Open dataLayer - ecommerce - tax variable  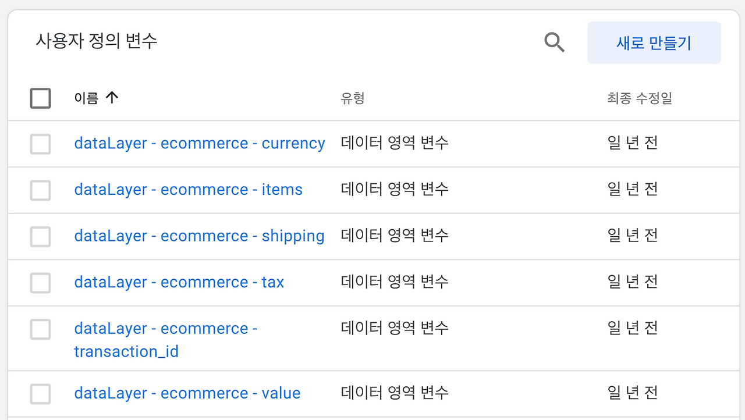[x=179, y=283]
